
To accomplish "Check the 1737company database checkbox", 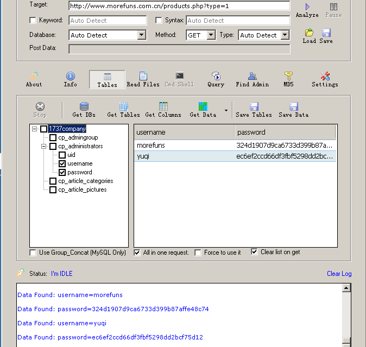I will pos(43,129).
